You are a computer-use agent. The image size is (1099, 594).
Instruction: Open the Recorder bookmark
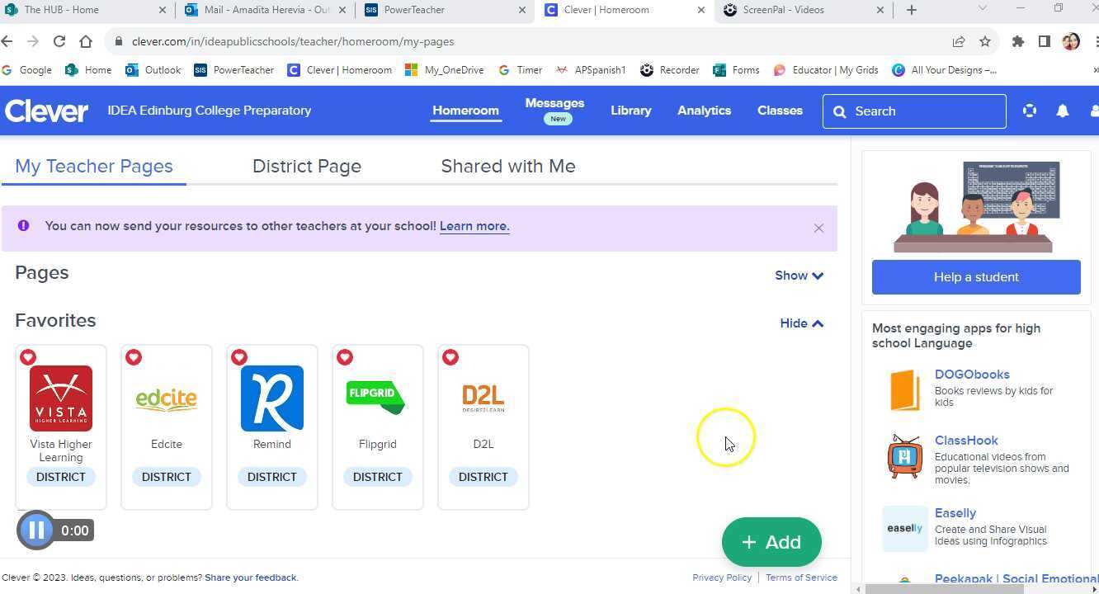point(670,70)
